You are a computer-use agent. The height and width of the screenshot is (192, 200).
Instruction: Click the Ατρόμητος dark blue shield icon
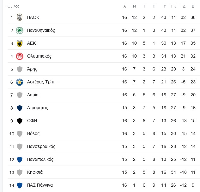[x=20, y=108]
